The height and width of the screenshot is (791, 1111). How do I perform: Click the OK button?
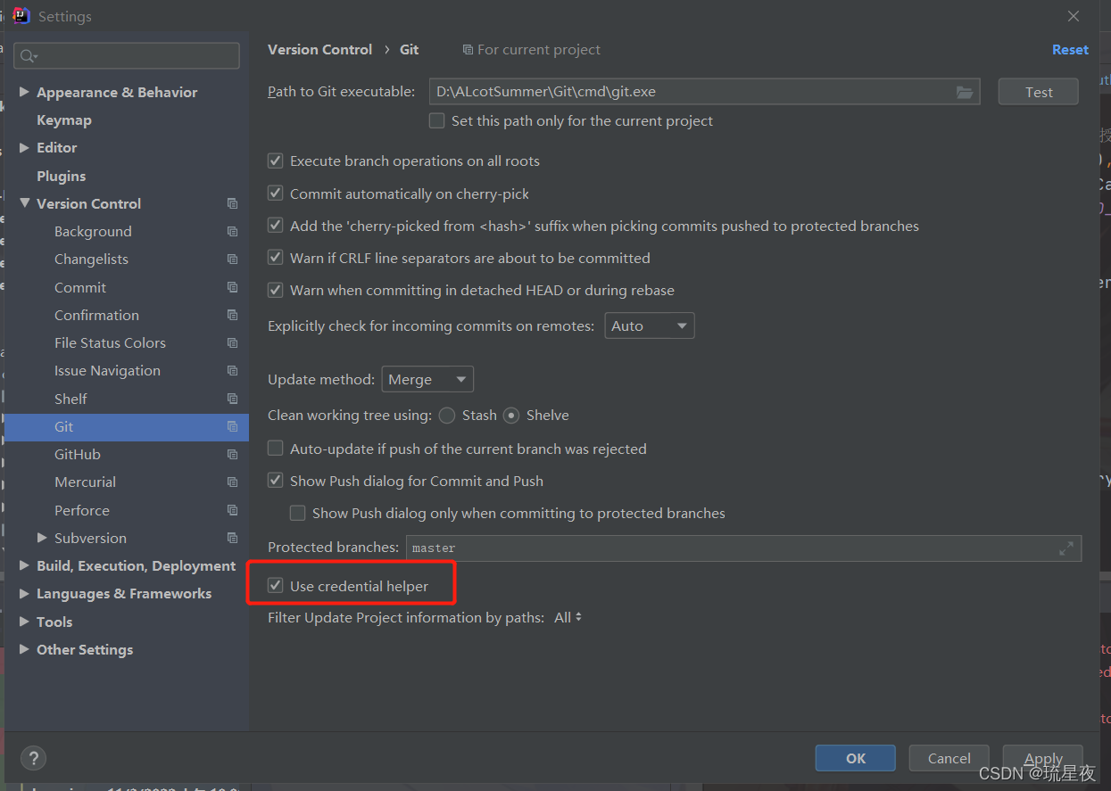(x=856, y=758)
